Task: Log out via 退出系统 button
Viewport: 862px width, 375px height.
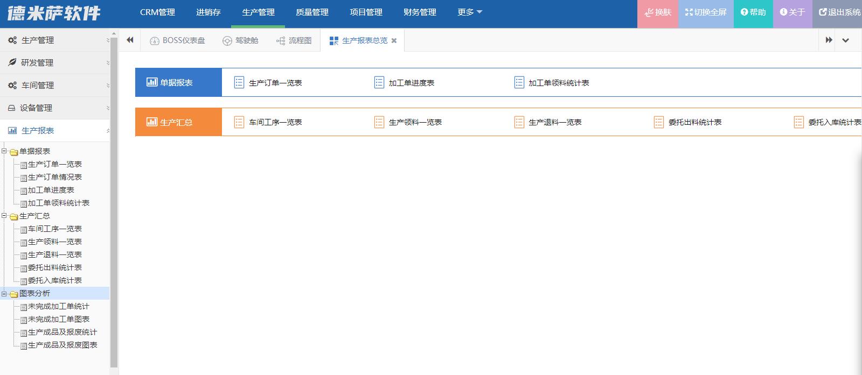Action: (839, 12)
